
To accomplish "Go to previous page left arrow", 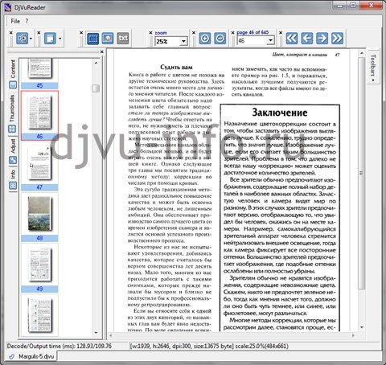I will pos(307,38).
